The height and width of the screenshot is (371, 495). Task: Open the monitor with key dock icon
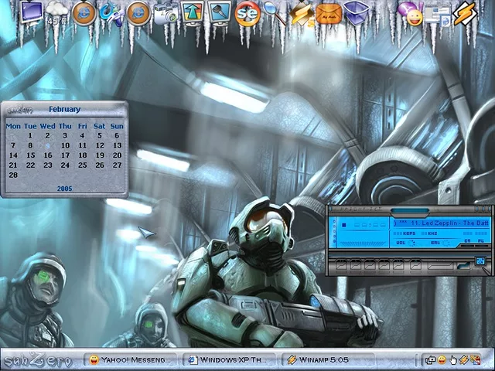220,13
